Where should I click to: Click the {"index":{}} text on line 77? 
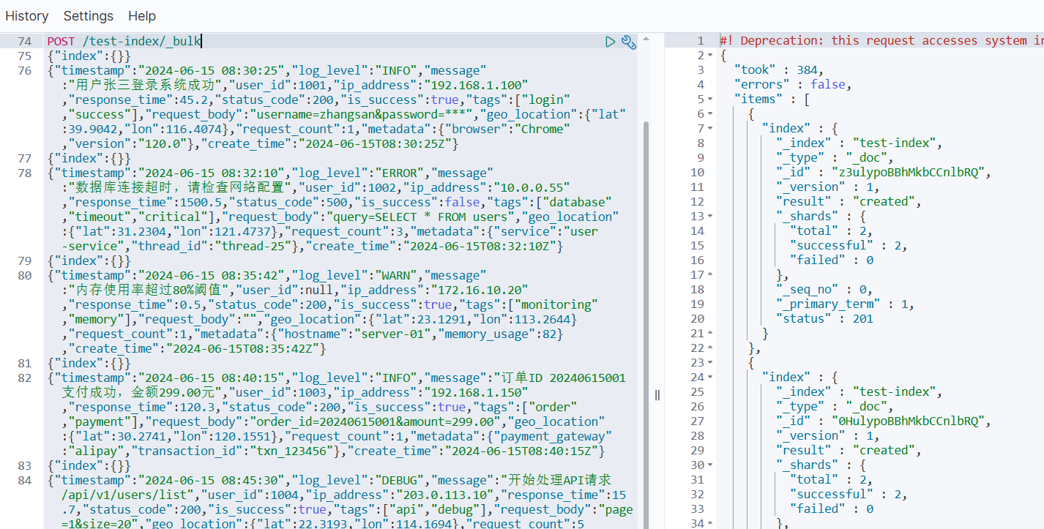(89, 158)
